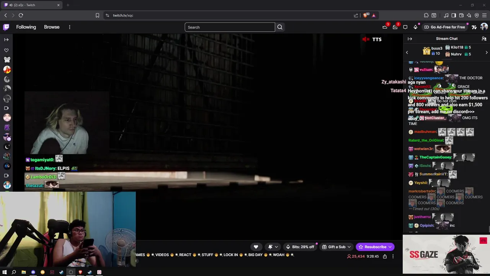Open the browser hamburger menu

coord(484,15)
